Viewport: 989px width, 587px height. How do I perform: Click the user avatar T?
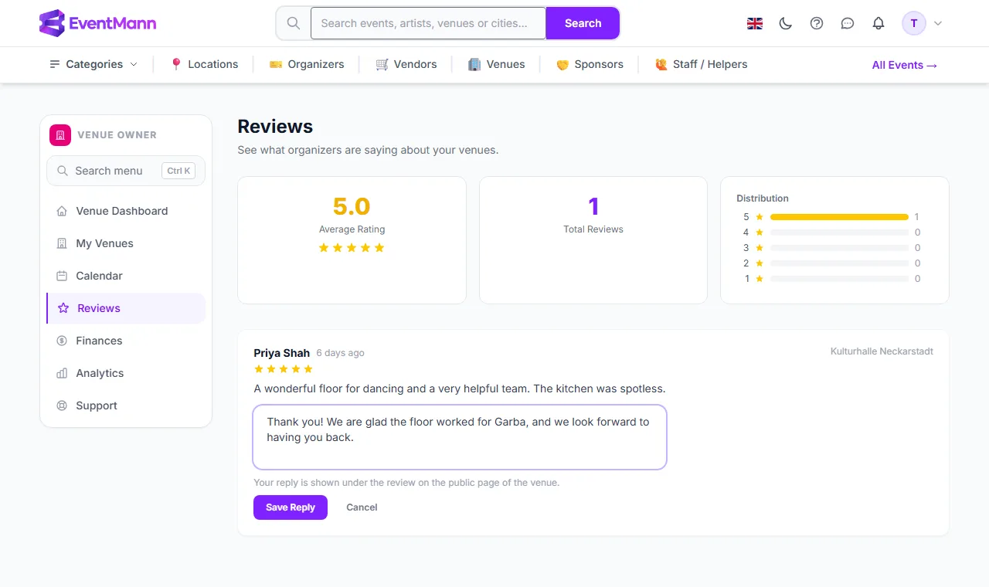[x=914, y=23]
